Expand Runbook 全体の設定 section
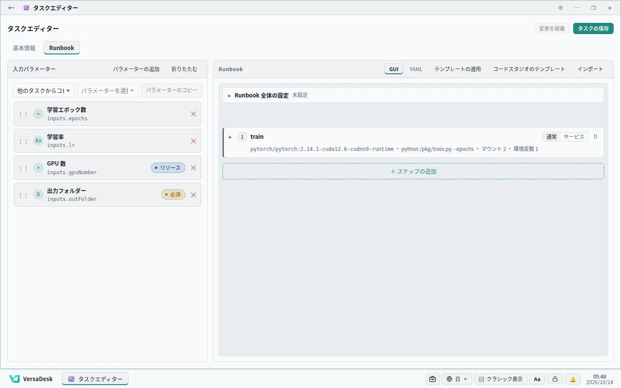This screenshot has width=621, height=388. [x=413, y=95]
